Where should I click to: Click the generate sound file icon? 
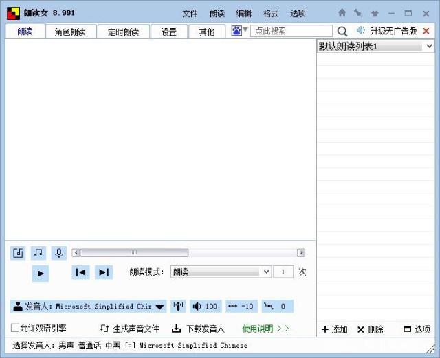104,328
